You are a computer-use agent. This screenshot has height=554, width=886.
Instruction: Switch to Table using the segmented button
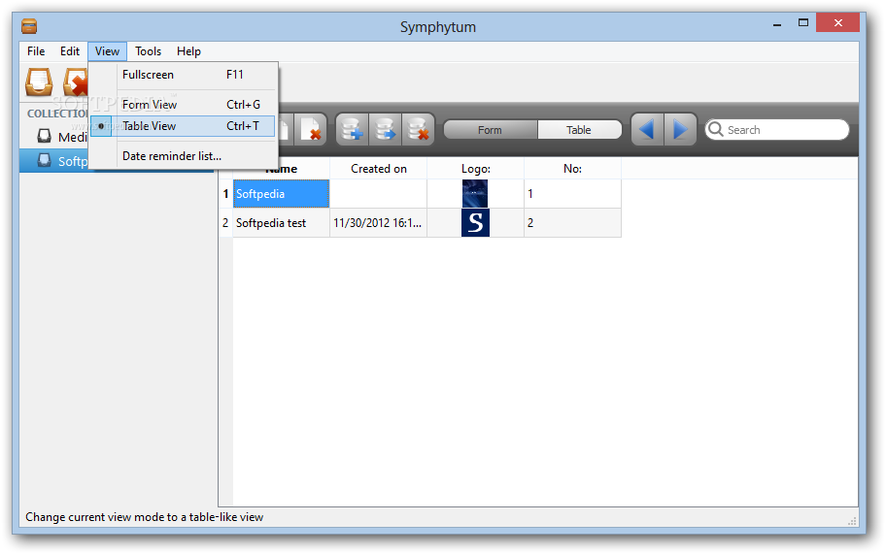pos(579,130)
